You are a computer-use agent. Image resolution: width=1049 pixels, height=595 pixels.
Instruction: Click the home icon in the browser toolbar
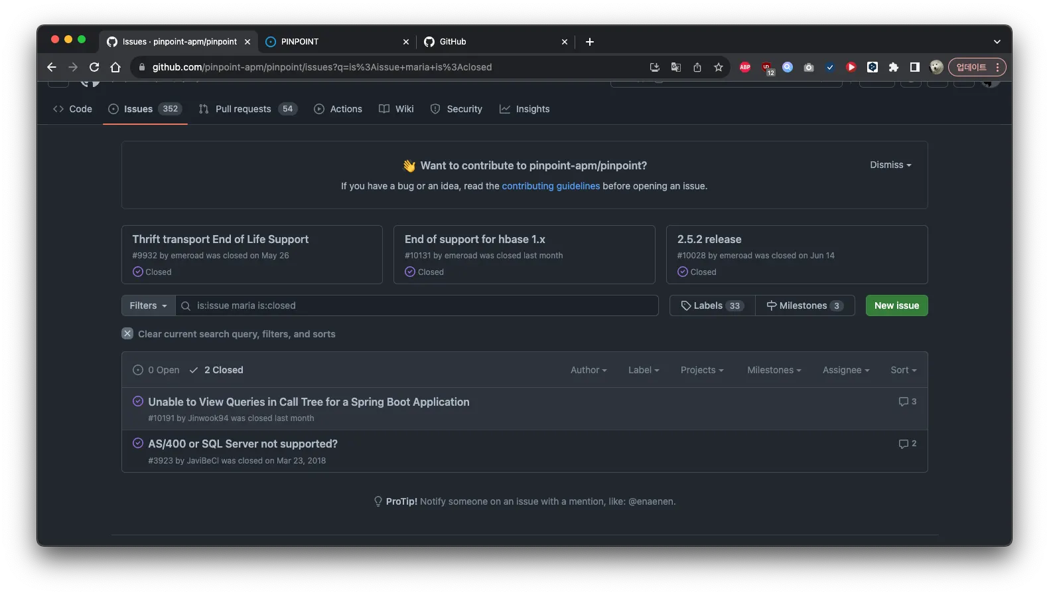click(115, 67)
